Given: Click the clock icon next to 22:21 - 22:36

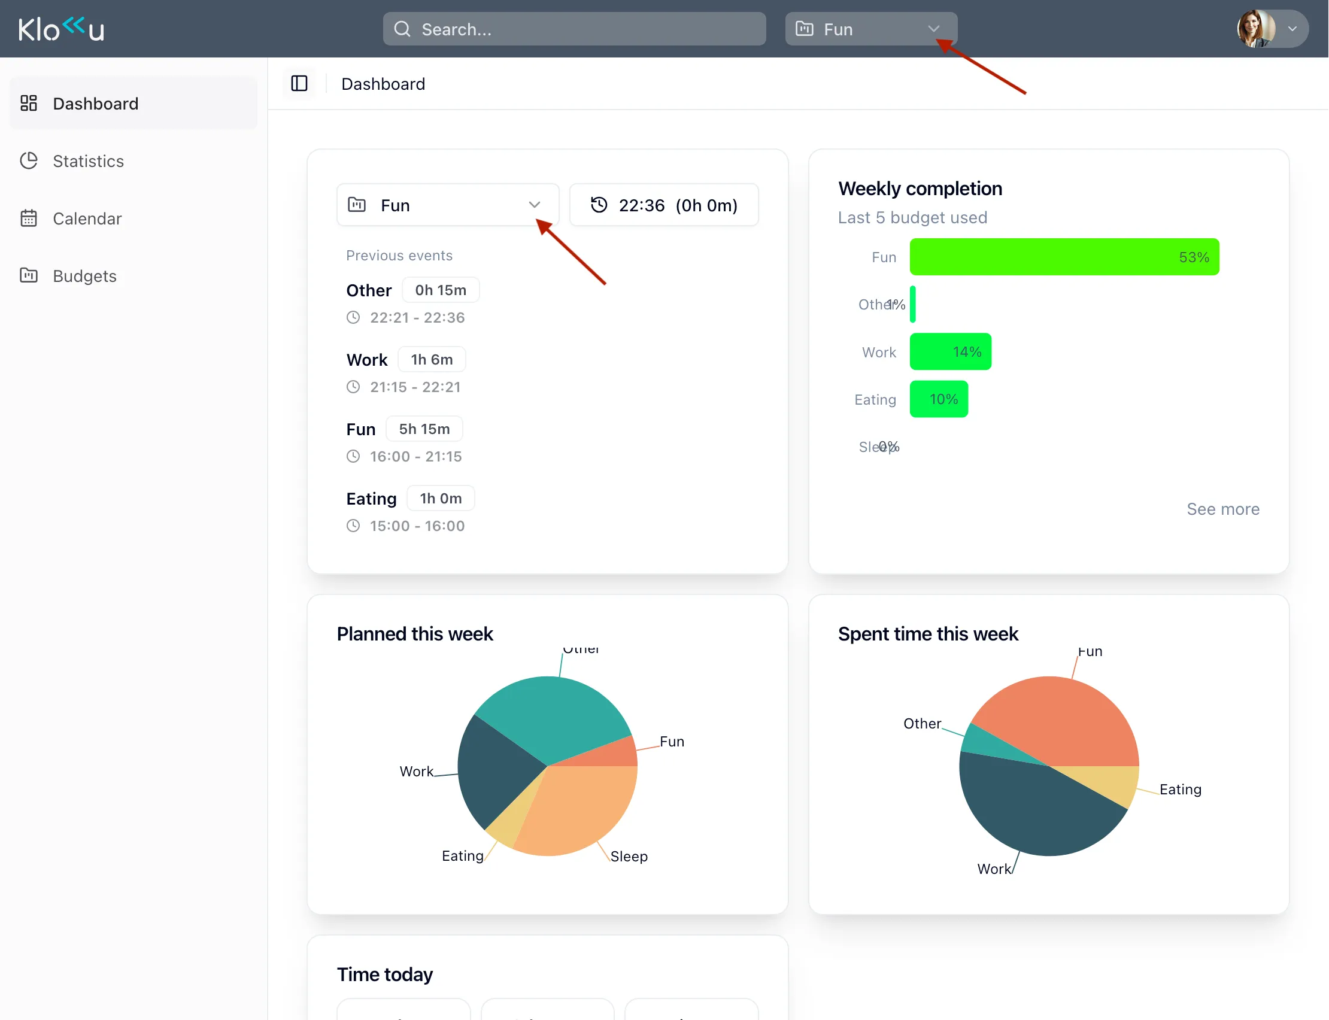Looking at the screenshot, I should [x=353, y=317].
